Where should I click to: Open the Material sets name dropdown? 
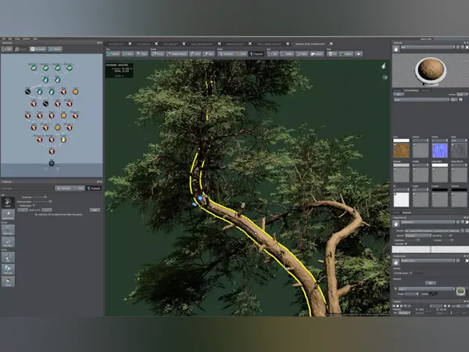pyautogui.click(x=428, y=260)
